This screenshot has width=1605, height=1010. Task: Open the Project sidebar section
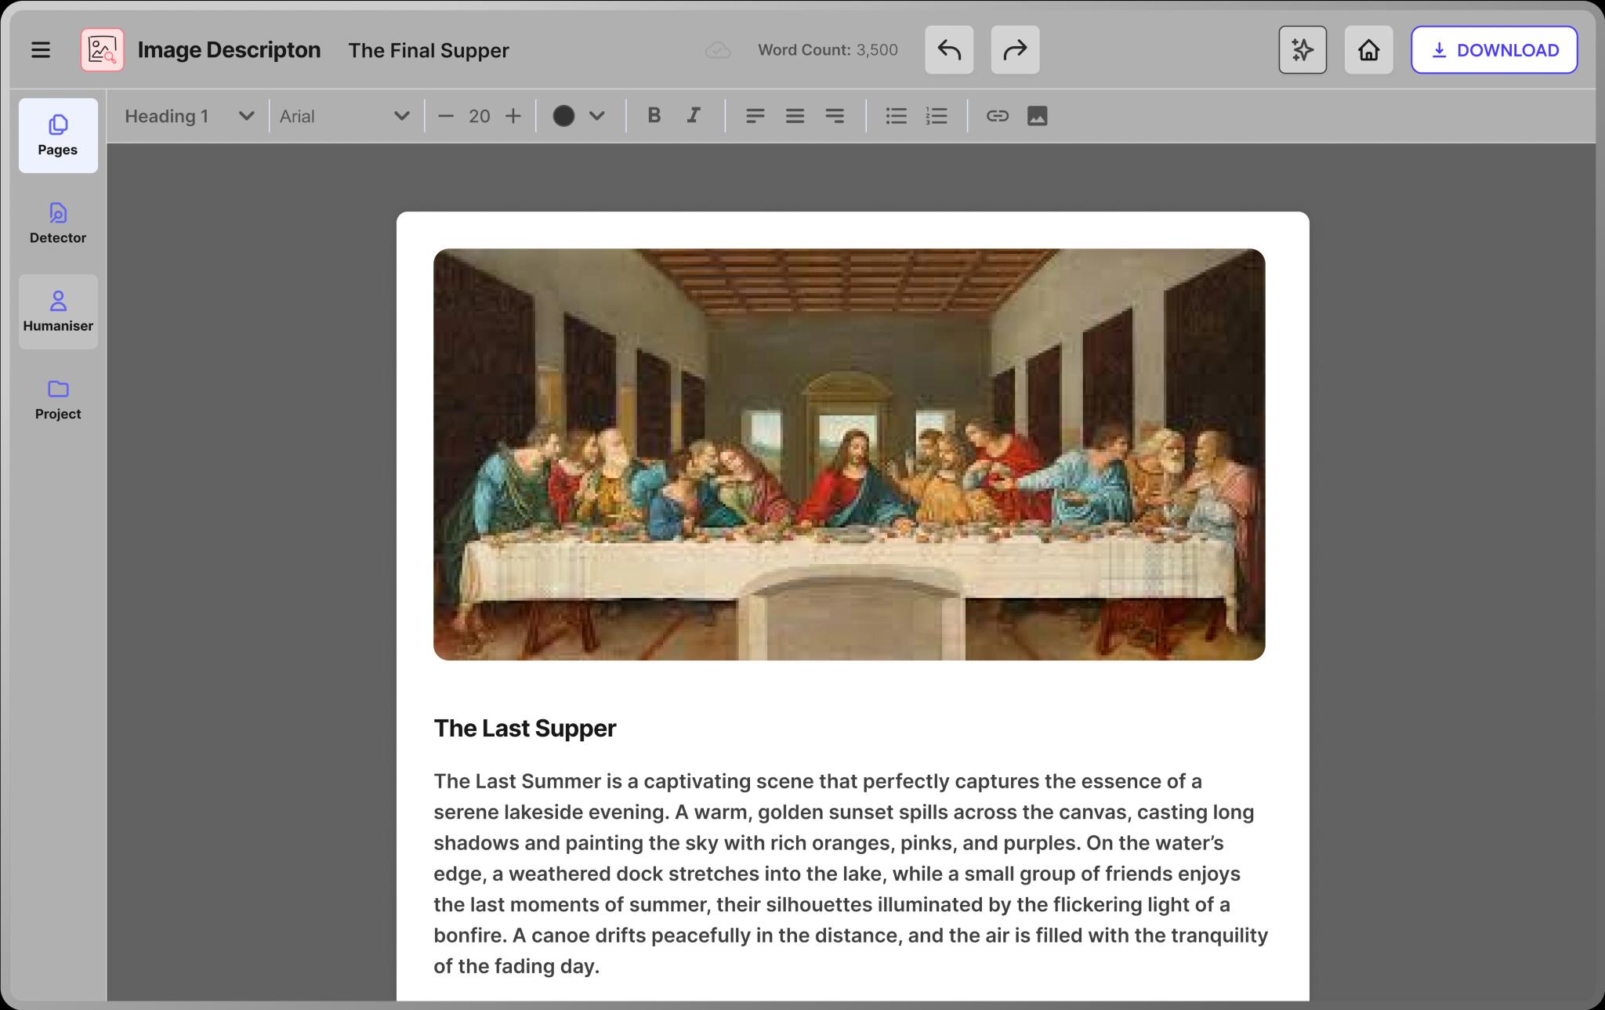click(58, 400)
